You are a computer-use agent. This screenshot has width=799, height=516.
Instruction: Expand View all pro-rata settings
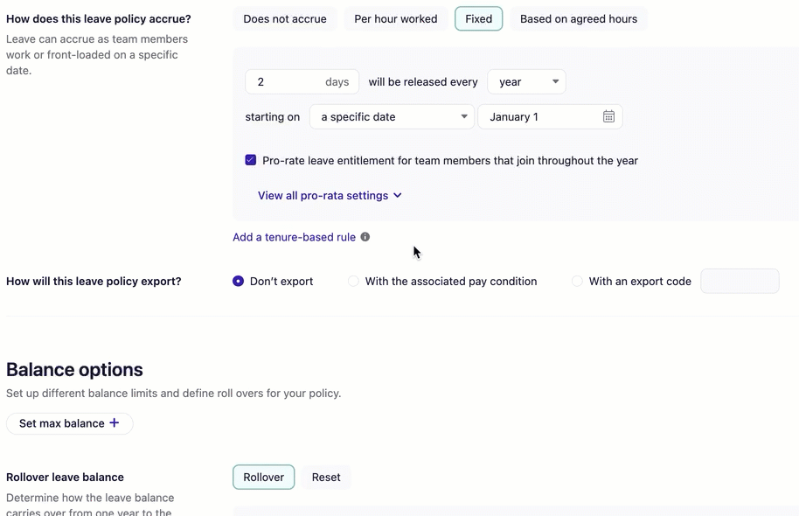click(x=330, y=196)
